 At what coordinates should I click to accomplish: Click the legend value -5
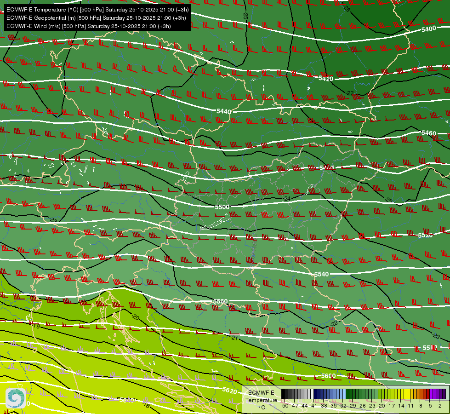(429, 406)
